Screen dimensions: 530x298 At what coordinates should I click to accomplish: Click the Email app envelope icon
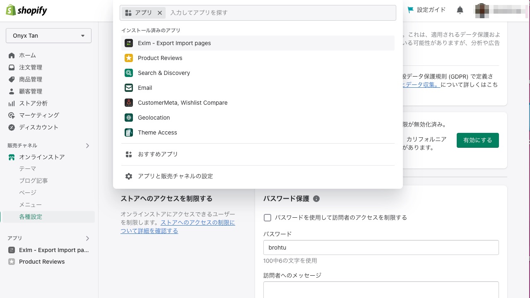click(129, 88)
